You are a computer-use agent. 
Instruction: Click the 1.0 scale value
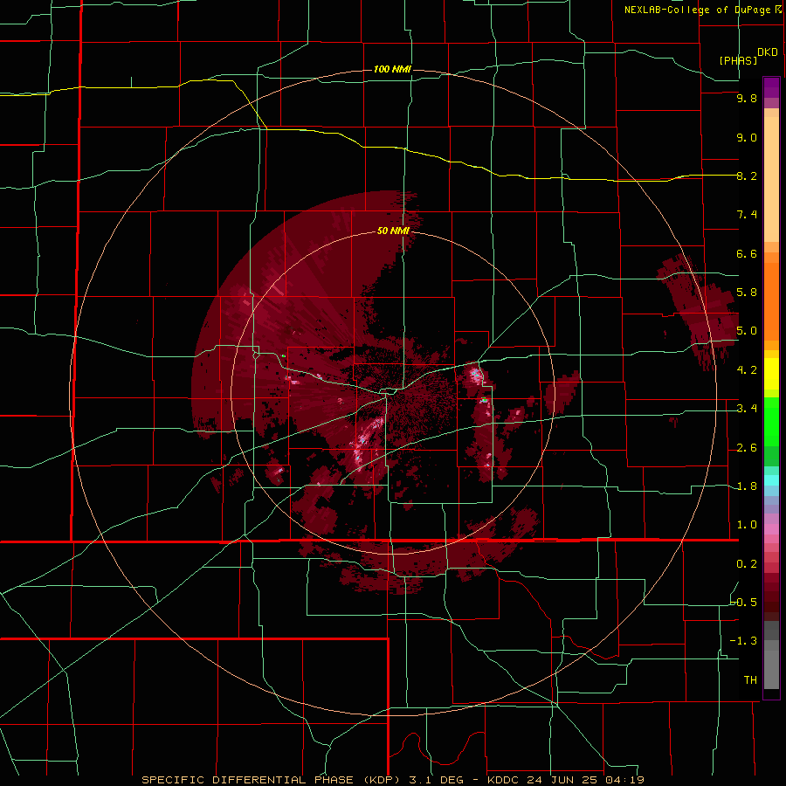[x=747, y=525]
